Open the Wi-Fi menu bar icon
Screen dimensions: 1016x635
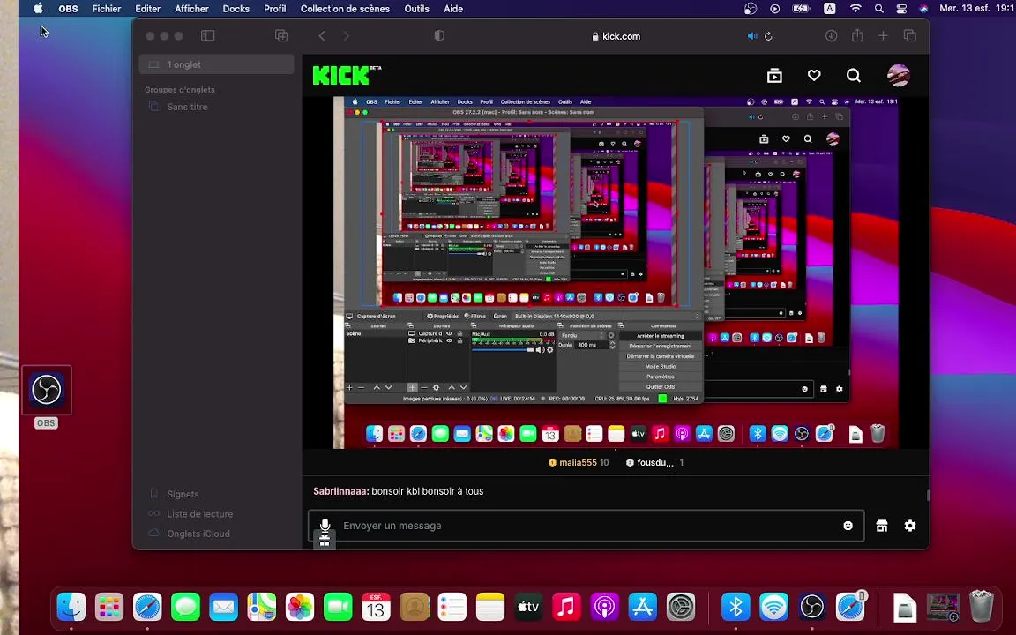tap(855, 9)
